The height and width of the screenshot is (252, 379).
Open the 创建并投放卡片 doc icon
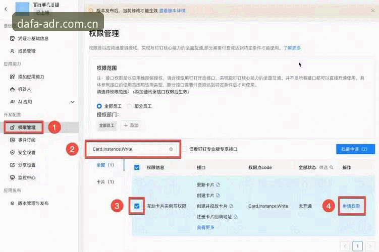click(x=231, y=206)
